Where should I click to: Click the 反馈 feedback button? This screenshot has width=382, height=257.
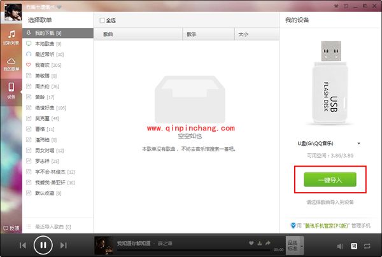[11, 228]
